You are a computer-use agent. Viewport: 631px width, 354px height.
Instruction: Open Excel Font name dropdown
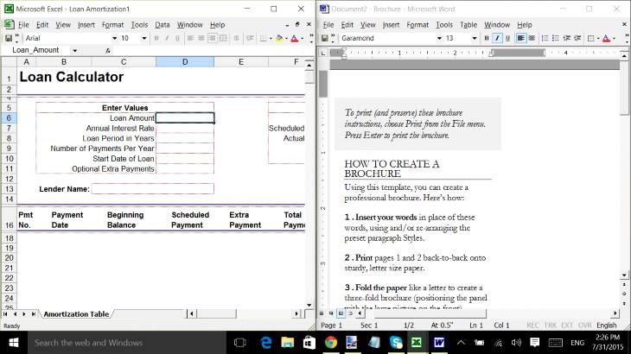pos(114,38)
